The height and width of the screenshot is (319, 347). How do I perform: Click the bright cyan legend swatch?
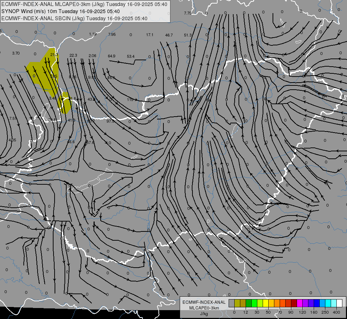(328, 303)
